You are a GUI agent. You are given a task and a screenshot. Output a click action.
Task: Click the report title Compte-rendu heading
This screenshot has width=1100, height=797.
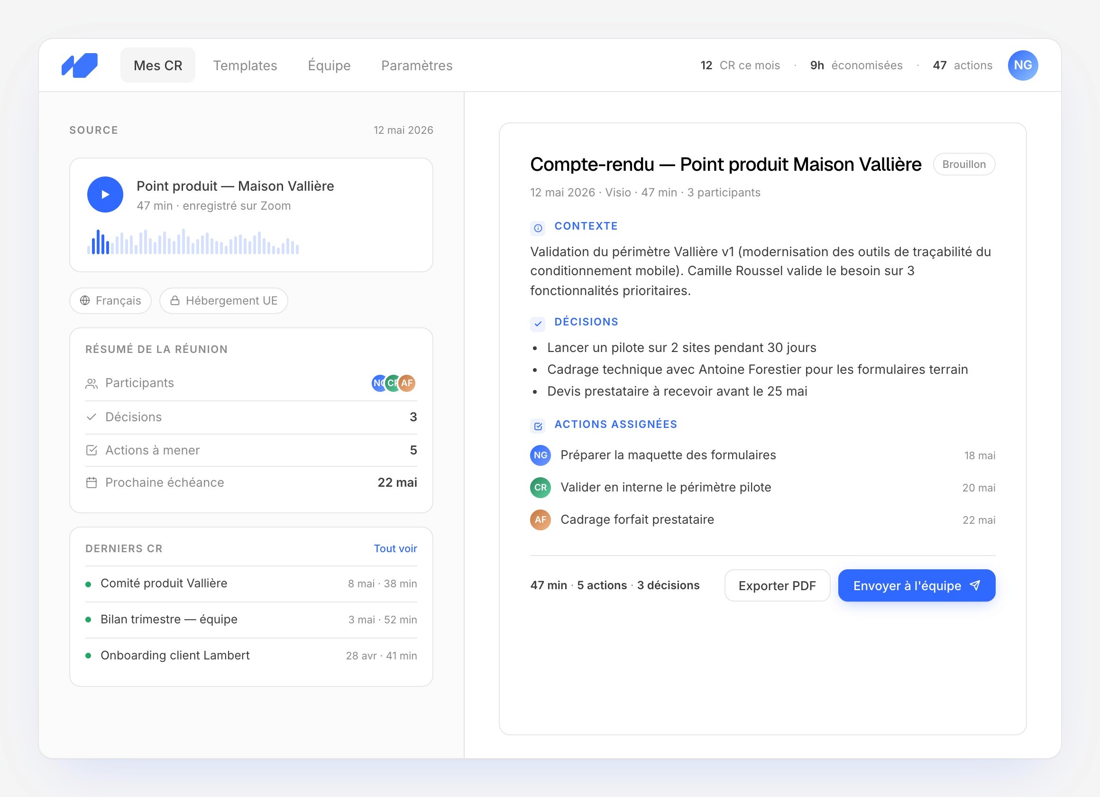point(725,165)
